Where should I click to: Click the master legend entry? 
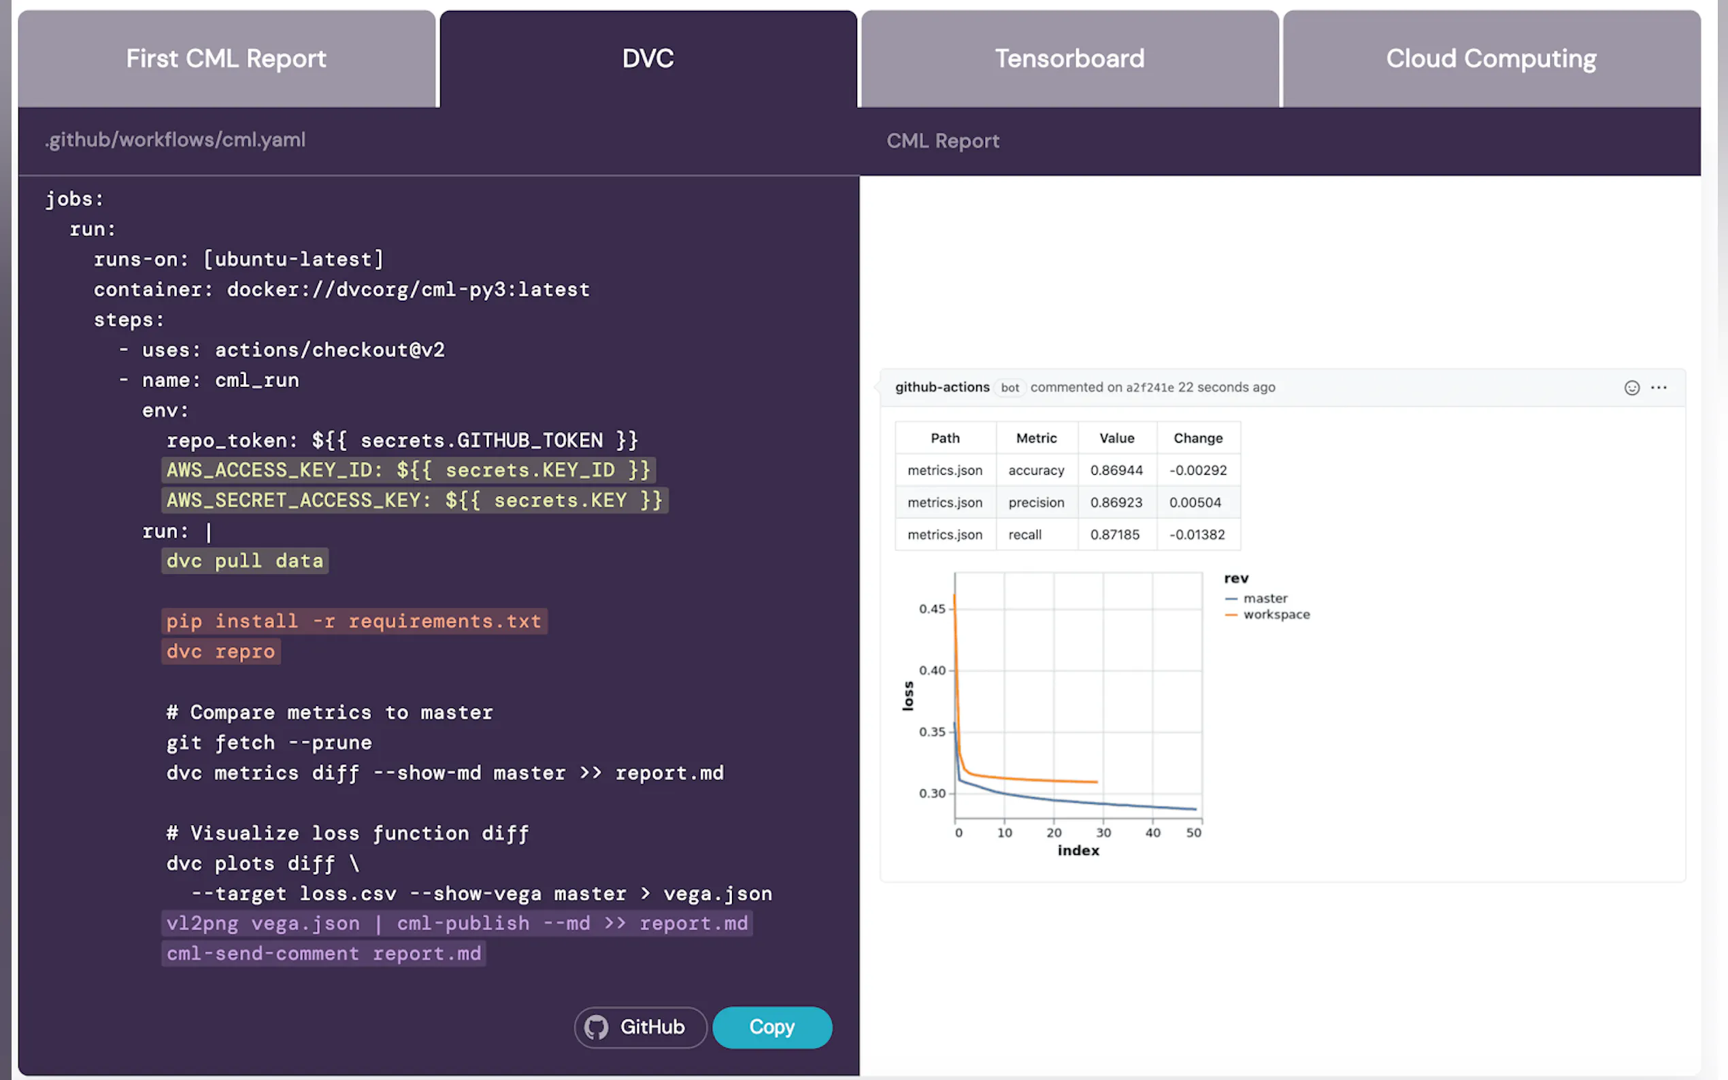pyautogui.click(x=1257, y=598)
